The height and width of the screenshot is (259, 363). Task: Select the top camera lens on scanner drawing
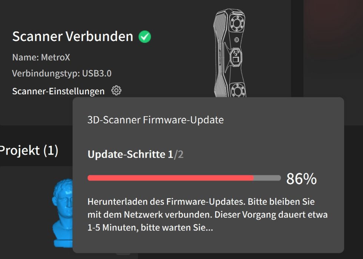click(x=237, y=23)
